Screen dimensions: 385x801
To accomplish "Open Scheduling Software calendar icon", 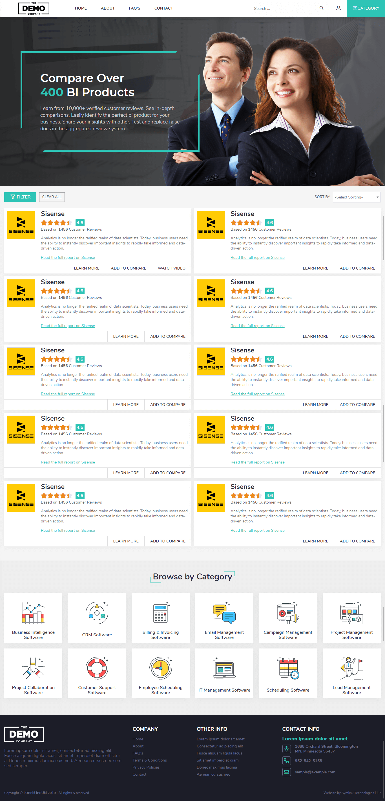I will click(x=288, y=668).
